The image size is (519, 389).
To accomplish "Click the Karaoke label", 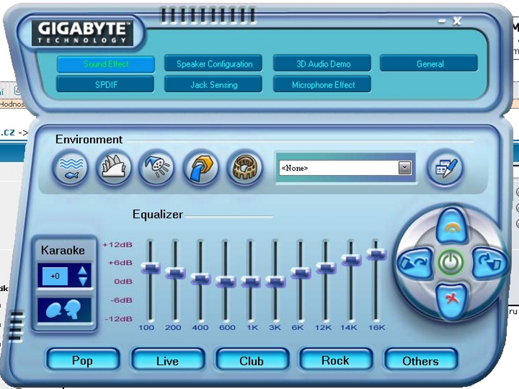I will (x=63, y=250).
